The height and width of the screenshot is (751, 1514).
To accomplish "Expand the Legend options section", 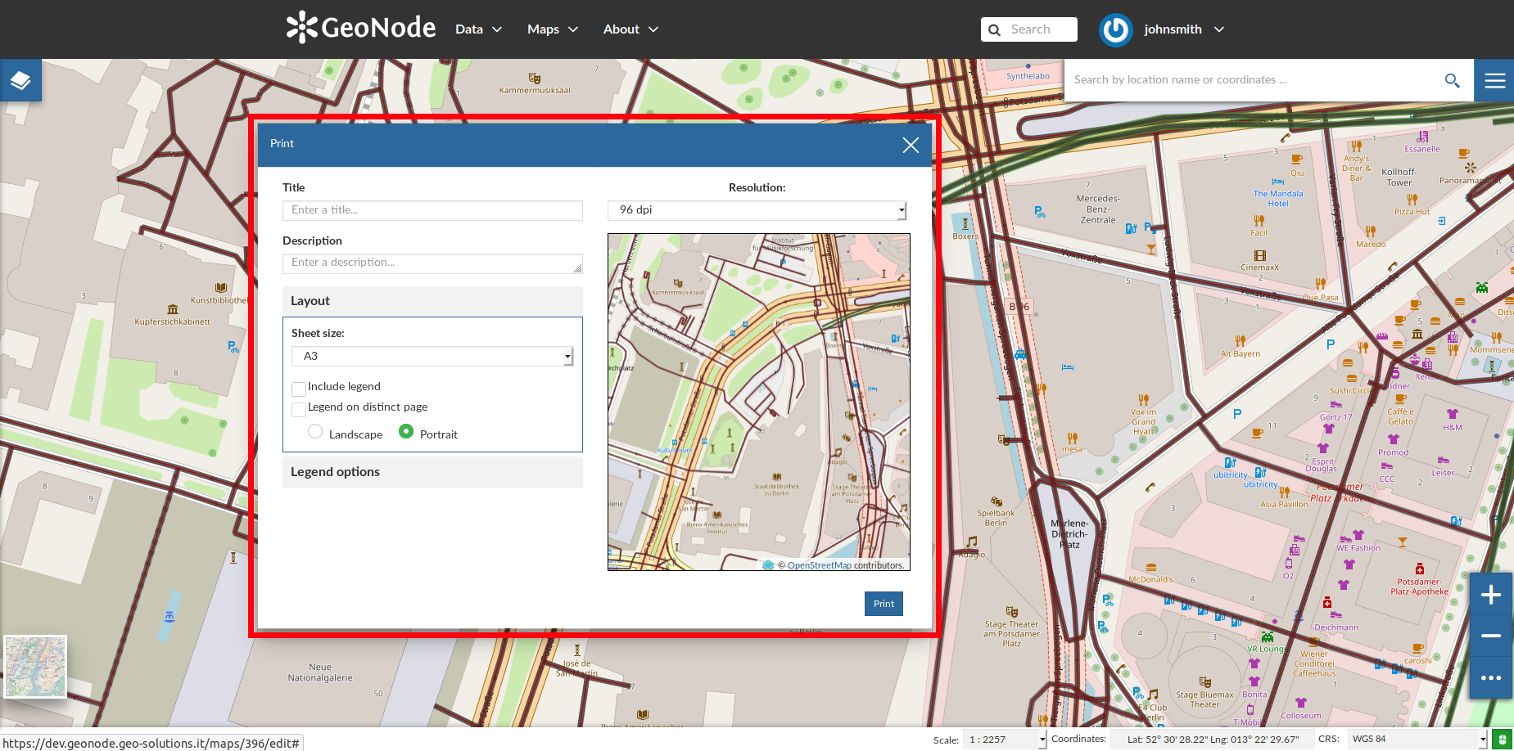I will (432, 472).
